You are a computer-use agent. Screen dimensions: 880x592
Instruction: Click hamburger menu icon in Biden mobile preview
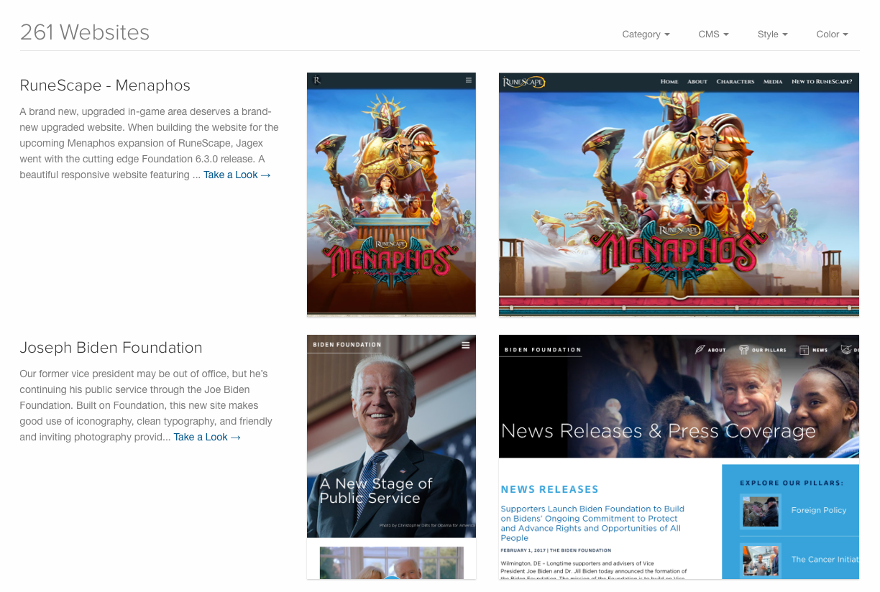(466, 346)
